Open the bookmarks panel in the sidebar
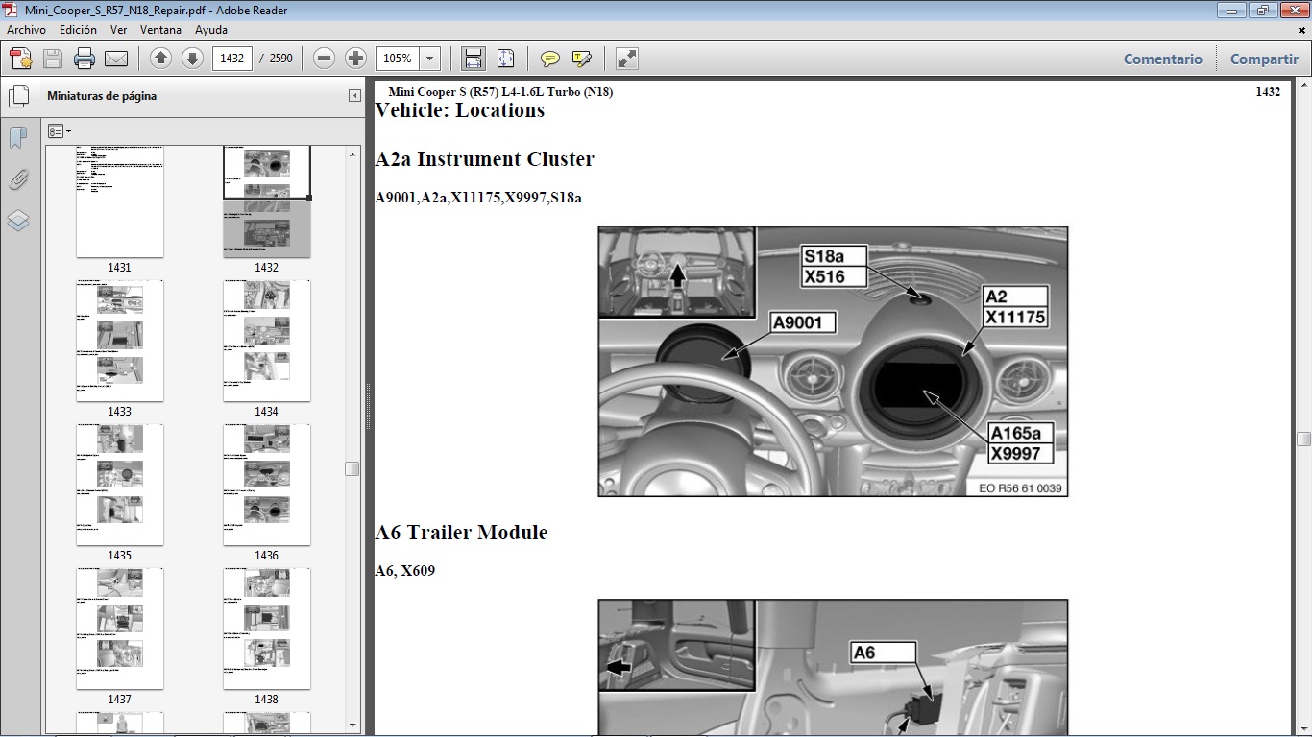The image size is (1312, 737). [18, 138]
